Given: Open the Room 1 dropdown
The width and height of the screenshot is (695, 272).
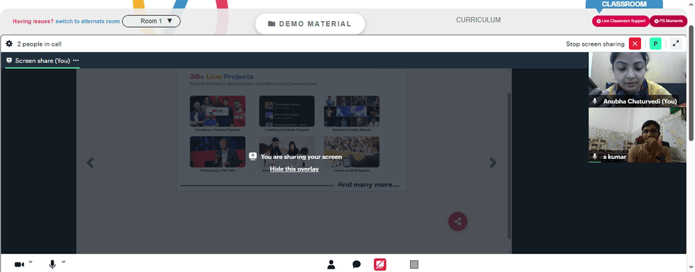Looking at the screenshot, I should click(151, 21).
